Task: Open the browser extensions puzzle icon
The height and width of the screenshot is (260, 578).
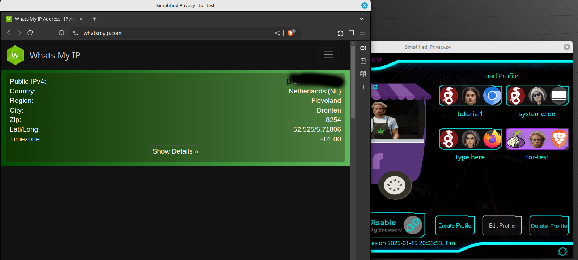Action: tap(340, 33)
